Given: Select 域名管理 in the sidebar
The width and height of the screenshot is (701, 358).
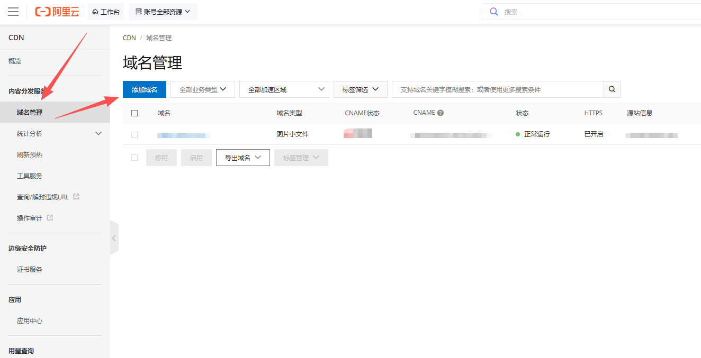Looking at the screenshot, I should 55,112.
